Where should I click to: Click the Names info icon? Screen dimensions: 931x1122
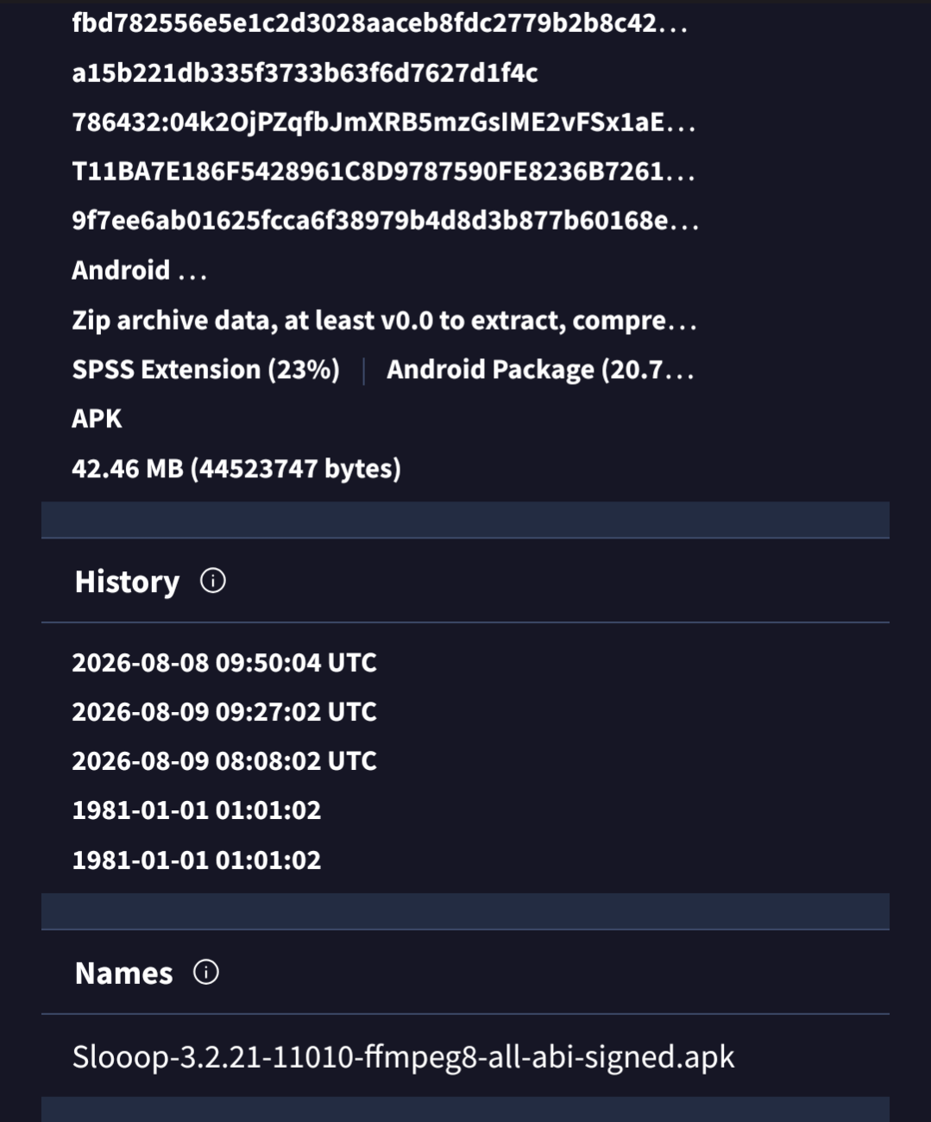pos(206,973)
